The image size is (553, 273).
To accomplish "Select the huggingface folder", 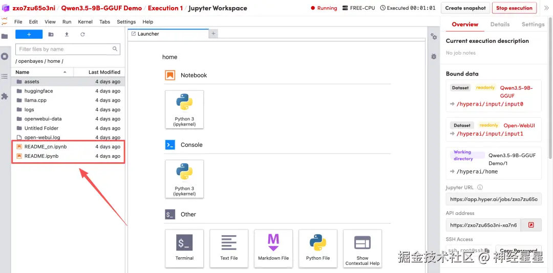I will [68, 91].
